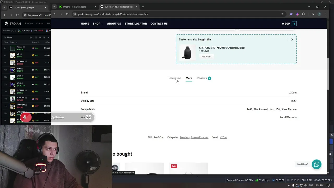Bookmark this page with the star icon
Image resolution: width=334 pixels, height=188 pixels.
[282, 14]
